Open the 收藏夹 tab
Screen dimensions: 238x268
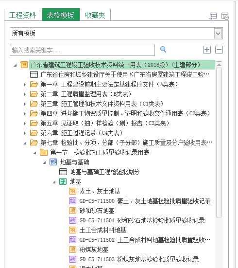[95, 15]
